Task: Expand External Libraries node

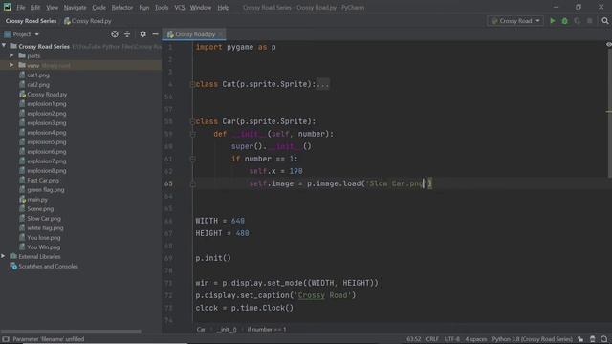Action: (x=3, y=256)
